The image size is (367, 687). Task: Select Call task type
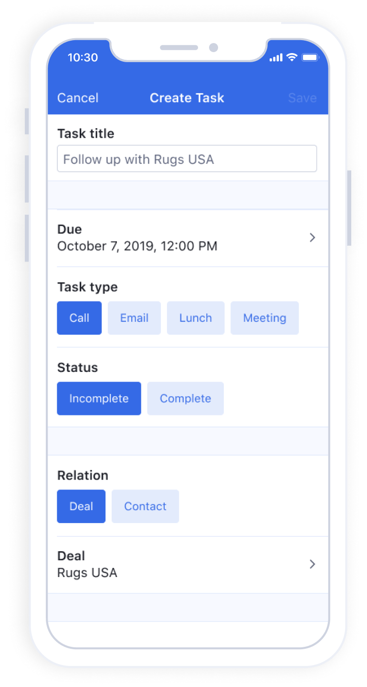[79, 318]
